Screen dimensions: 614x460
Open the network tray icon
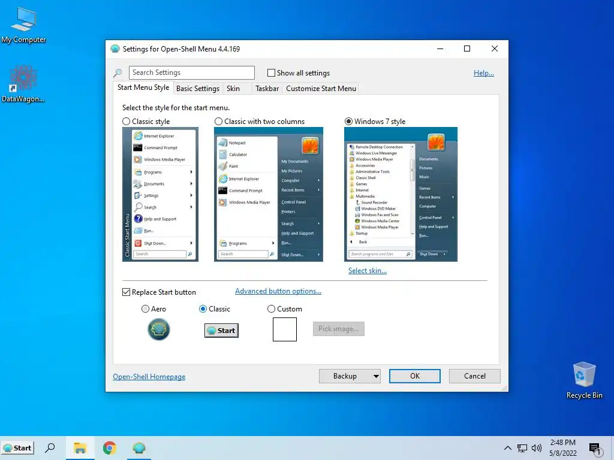pyautogui.click(x=522, y=448)
